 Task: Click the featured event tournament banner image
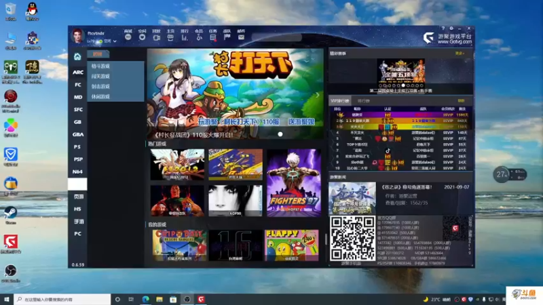[x=401, y=73]
